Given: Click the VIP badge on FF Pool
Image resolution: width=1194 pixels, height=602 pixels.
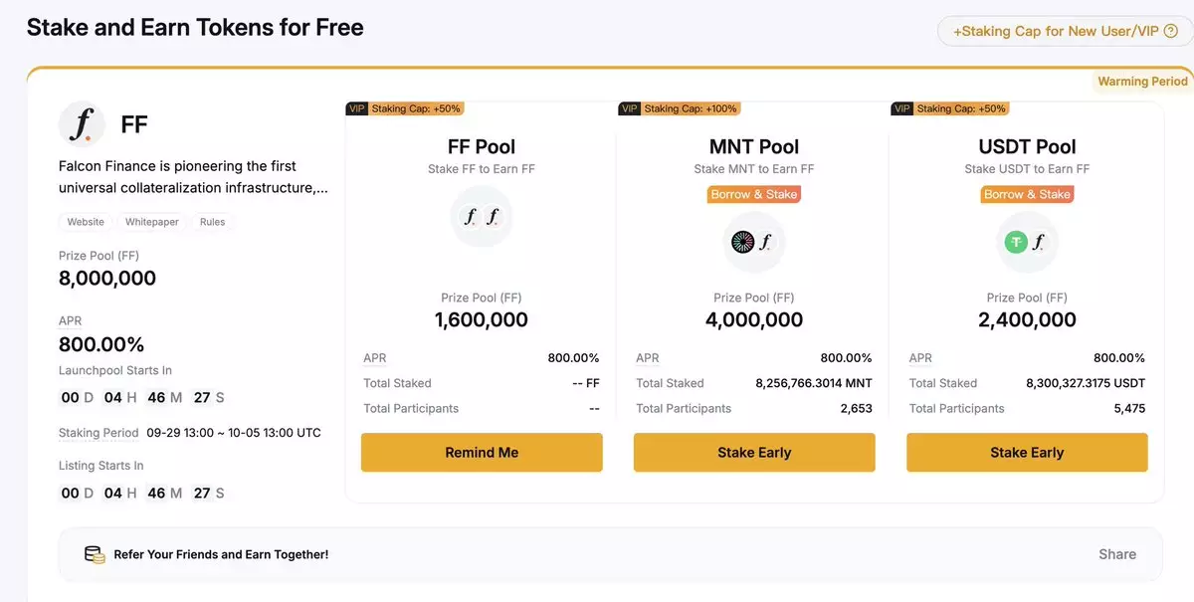Looking at the screenshot, I should point(357,108).
